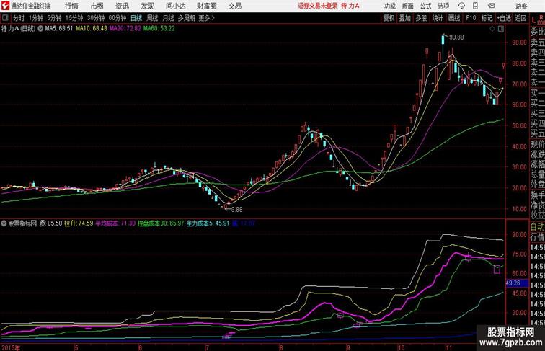The height and width of the screenshot is (351, 545).
Task: Open the 多周期 multi-period view
Action: tap(186, 18)
